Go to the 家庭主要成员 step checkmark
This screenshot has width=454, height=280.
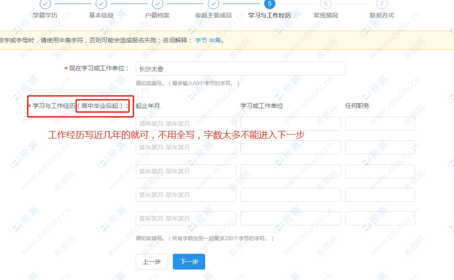point(213,4)
